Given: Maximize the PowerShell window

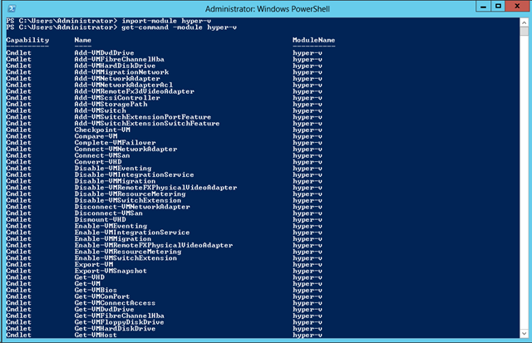Looking at the screenshot, I should click(x=498, y=6).
